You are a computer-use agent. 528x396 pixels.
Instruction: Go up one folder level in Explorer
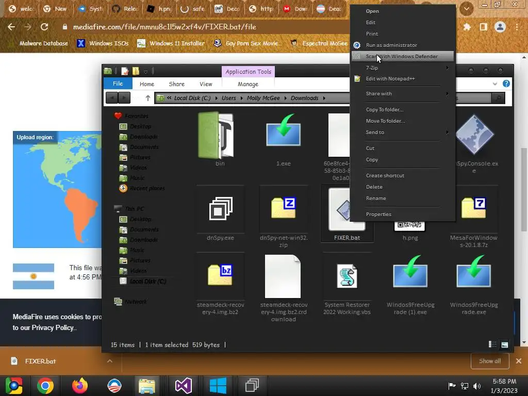pyautogui.click(x=148, y=98)
